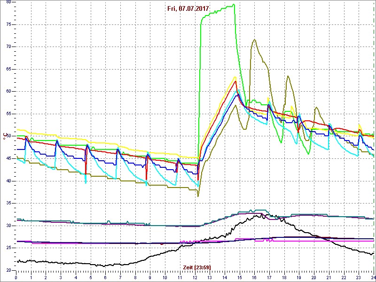Select the 65 value on temperature axis

pos(9,69)
